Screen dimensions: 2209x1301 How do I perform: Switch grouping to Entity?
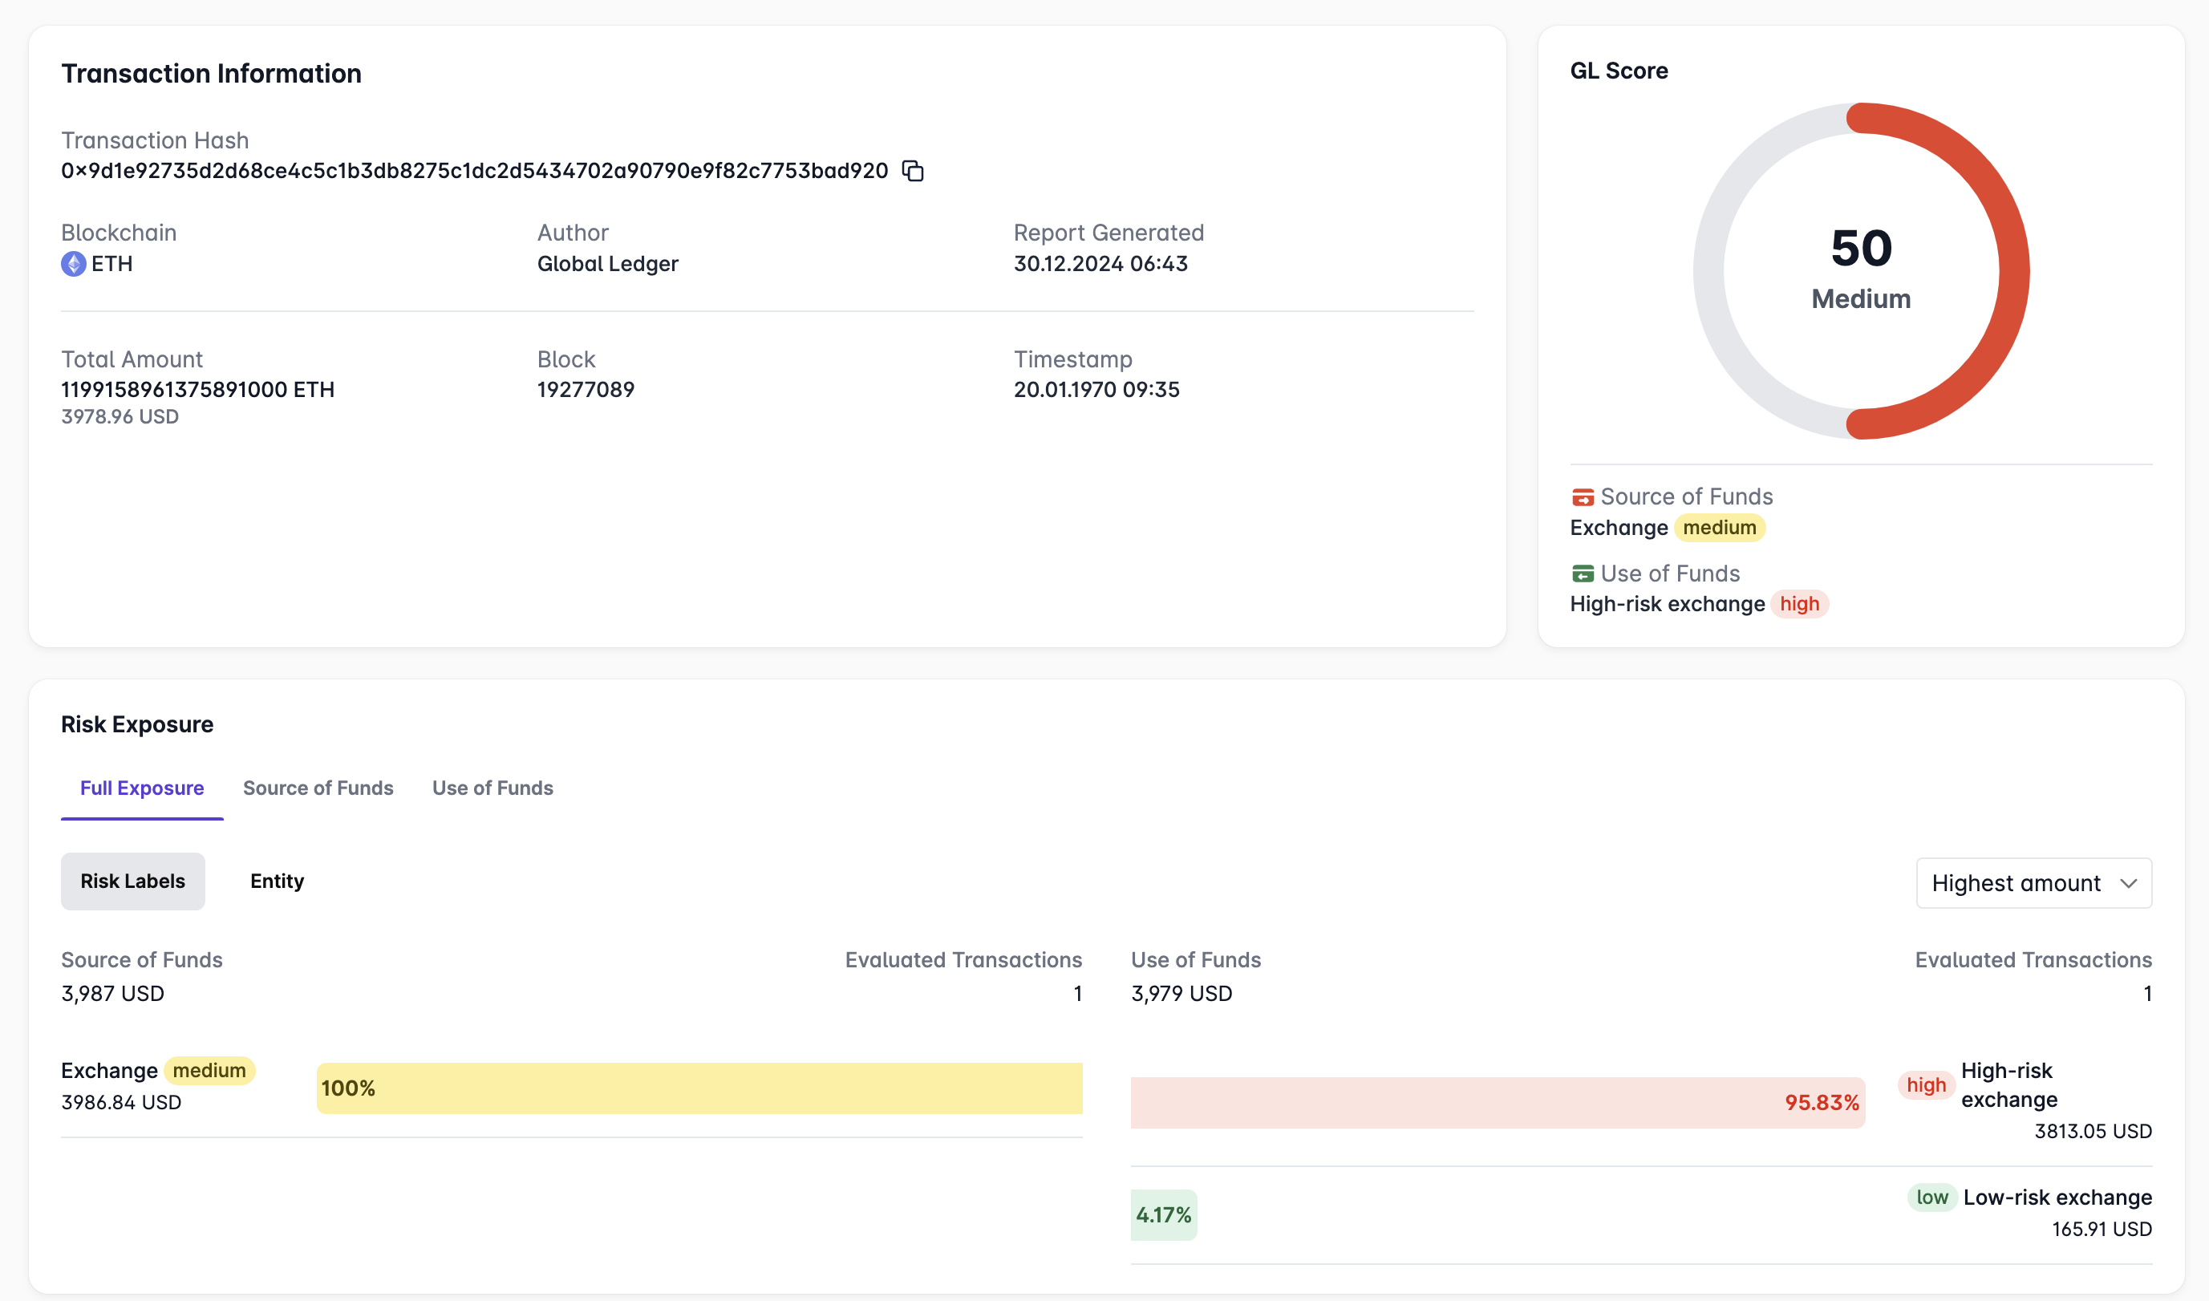pyautogui.click(x=277, y=881)
